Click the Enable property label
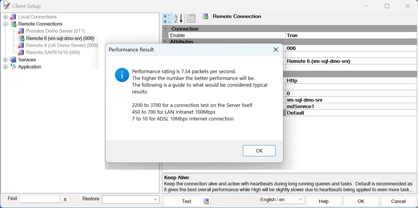This screenshot has height=208, width=418. pos(177,36)
